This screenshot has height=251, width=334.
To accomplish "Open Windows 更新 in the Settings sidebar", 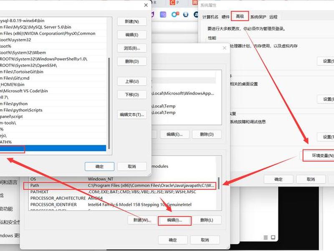I will (x=10, y=236).
